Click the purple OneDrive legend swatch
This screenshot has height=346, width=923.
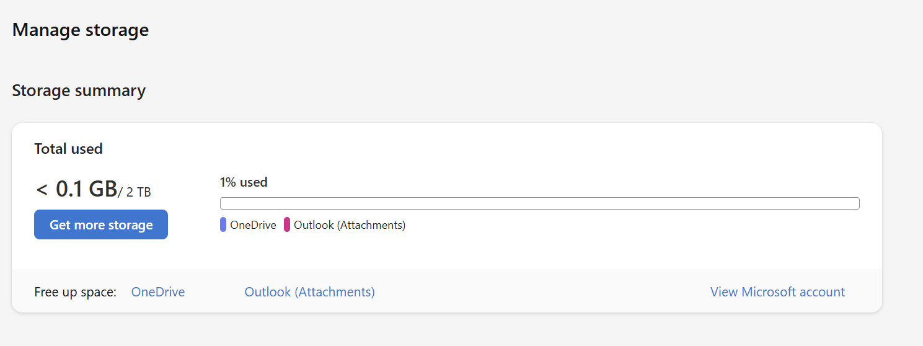(223, 224)
